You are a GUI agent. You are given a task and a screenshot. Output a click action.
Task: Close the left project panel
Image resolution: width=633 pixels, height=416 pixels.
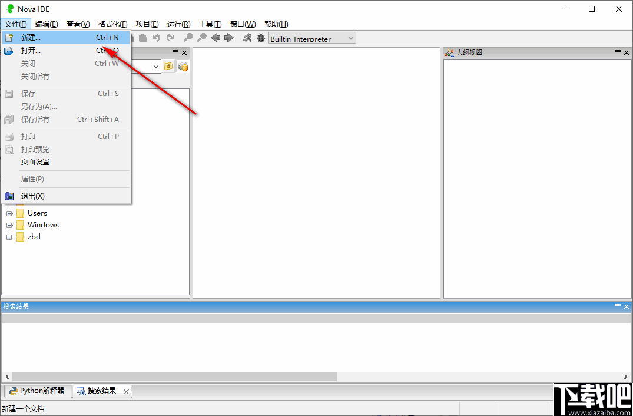184,52
